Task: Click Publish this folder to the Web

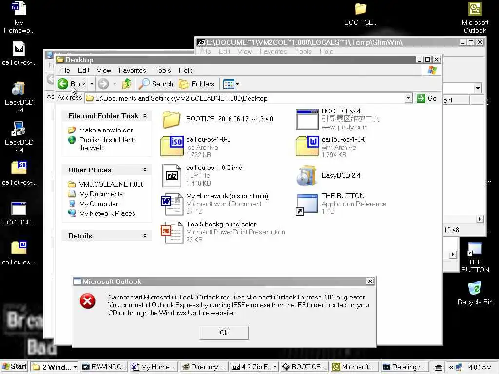Action: click(x=108, y=144)
